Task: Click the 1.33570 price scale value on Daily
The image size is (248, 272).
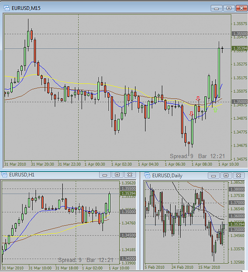Action: (237, 249)
